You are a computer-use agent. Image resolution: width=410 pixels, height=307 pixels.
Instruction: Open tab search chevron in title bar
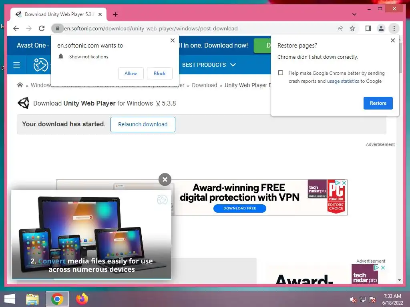[x=354, y=14]
